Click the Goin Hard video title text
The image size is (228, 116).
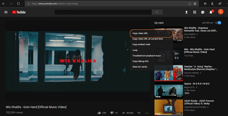36,107
